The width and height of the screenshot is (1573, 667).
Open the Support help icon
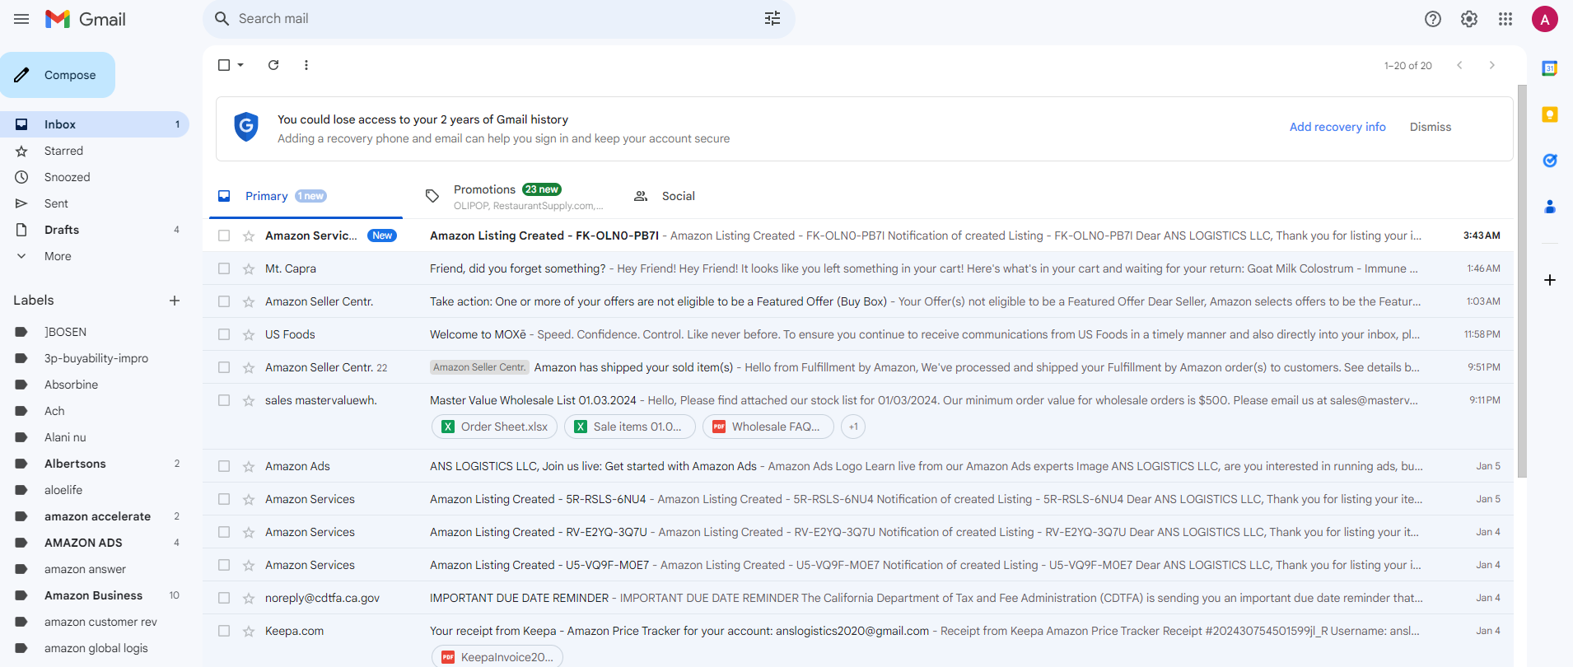point(1433,19)
